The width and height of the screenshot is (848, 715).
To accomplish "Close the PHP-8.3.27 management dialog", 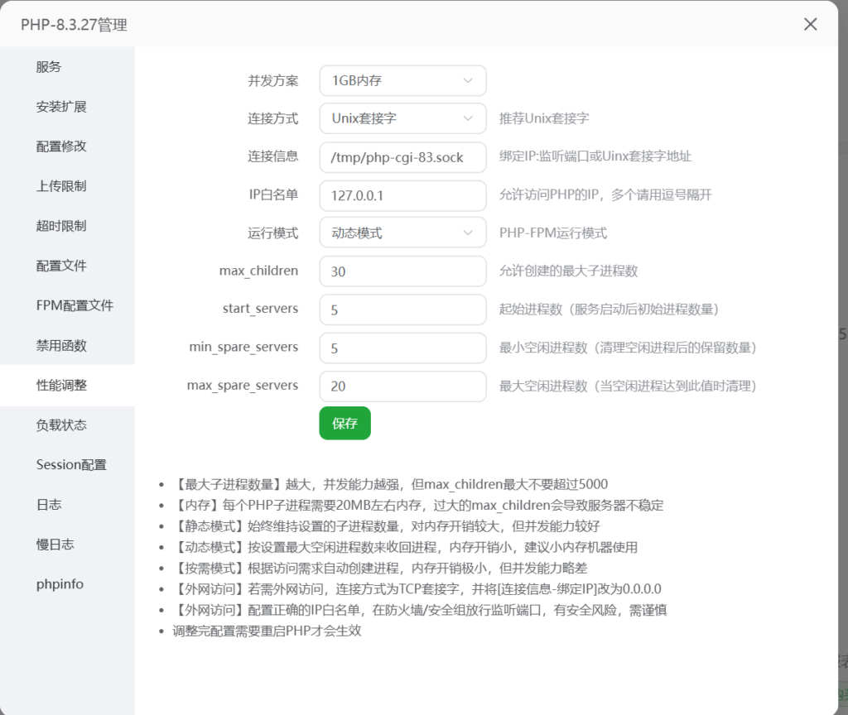I will coord(811,25).
